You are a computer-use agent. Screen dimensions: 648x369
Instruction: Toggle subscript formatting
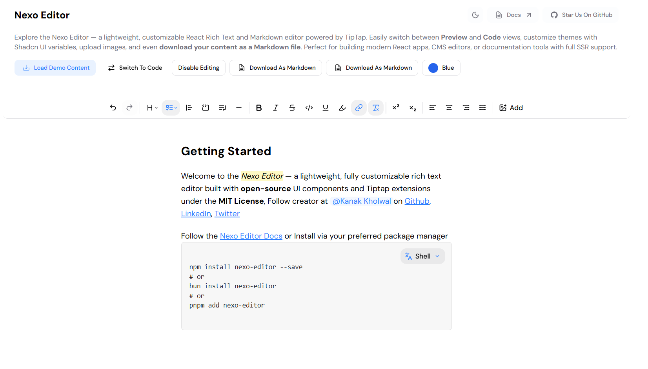click(x=413, y=108)
